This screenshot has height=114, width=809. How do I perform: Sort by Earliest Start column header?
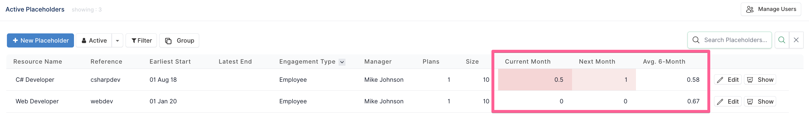point(170,62)
